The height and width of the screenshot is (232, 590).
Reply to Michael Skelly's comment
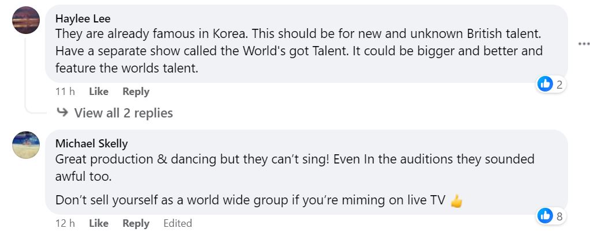pyautogui.click(x=136, y=223)
